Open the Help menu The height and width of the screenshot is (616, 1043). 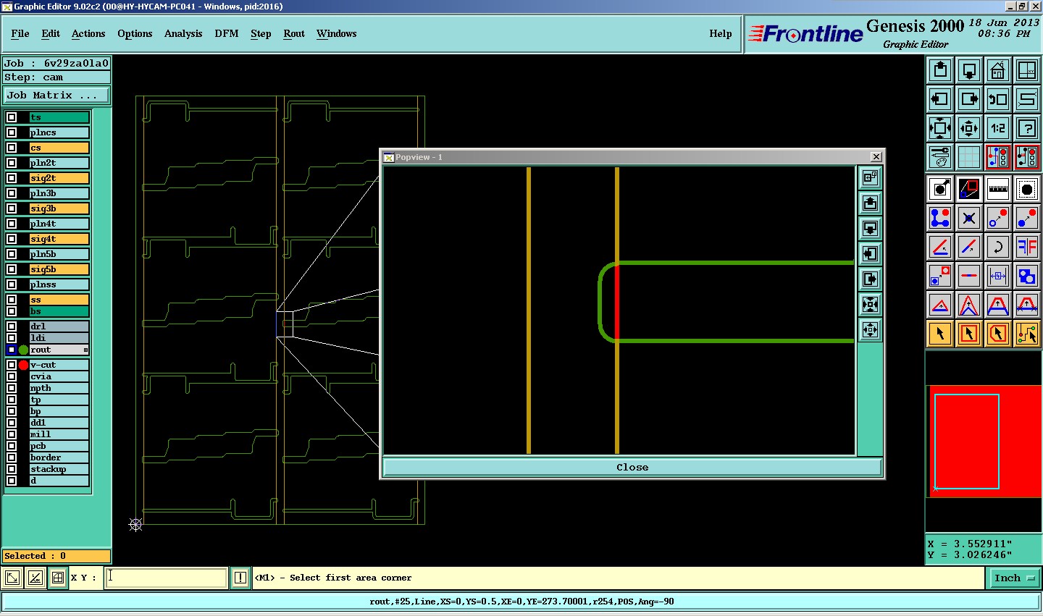pyautogui.click(x=721, y=33)
